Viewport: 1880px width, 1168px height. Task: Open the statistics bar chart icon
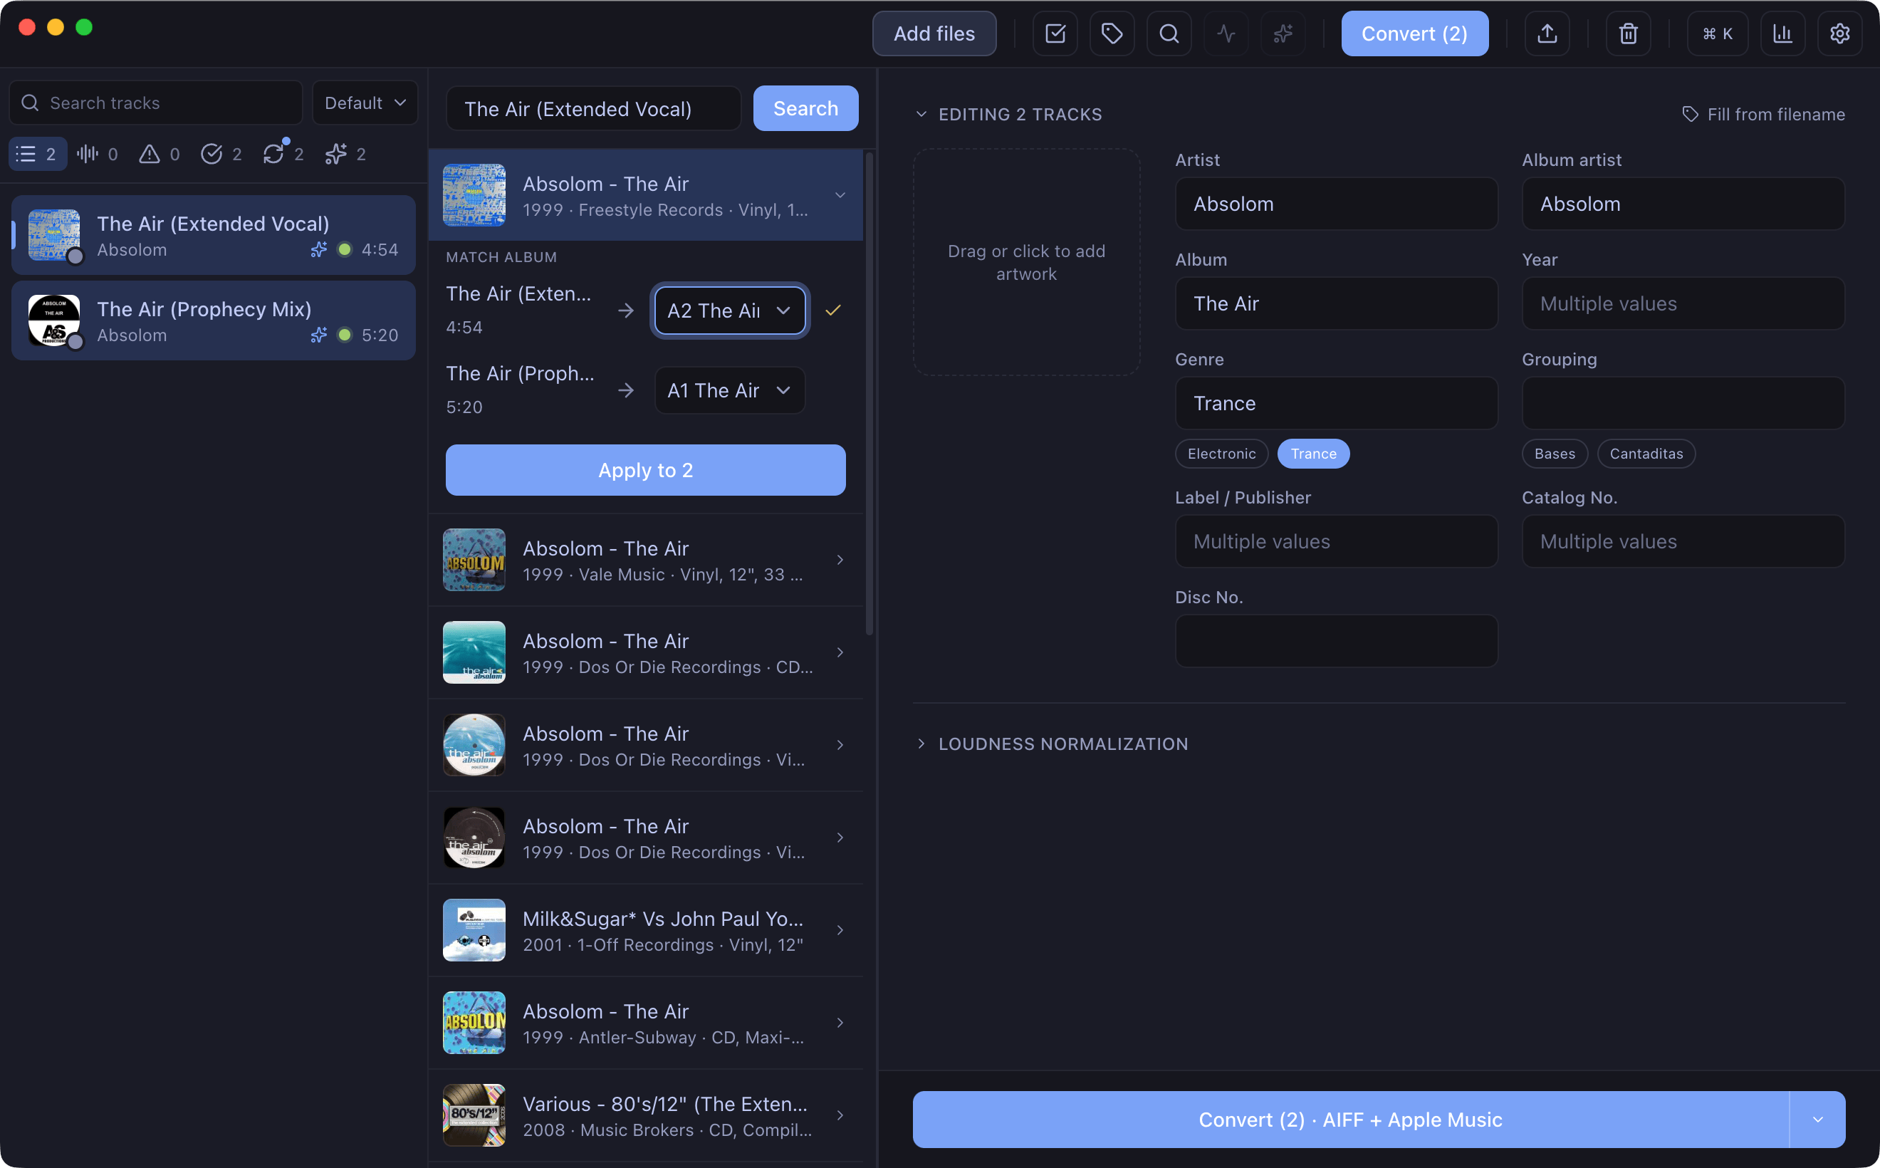point(1782,34)
